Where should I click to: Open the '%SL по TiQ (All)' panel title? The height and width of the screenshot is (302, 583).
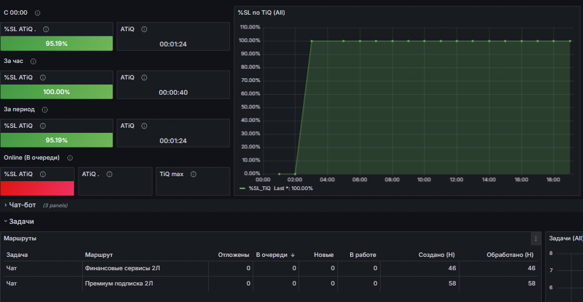coord(262,13)
